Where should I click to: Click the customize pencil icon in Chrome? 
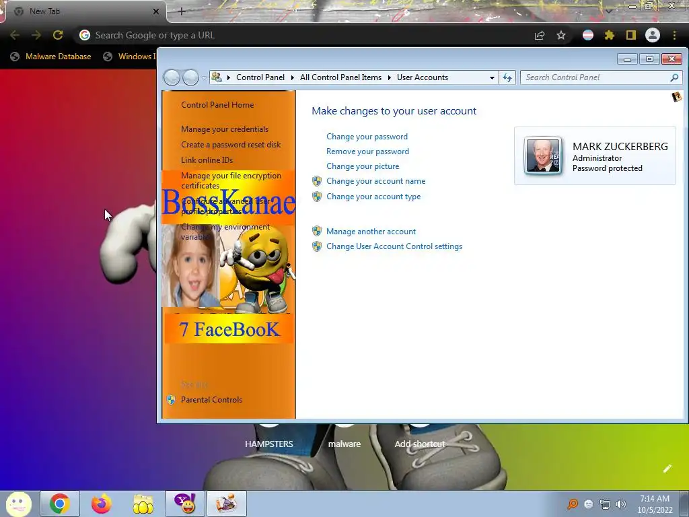click(x=667, y=469)
